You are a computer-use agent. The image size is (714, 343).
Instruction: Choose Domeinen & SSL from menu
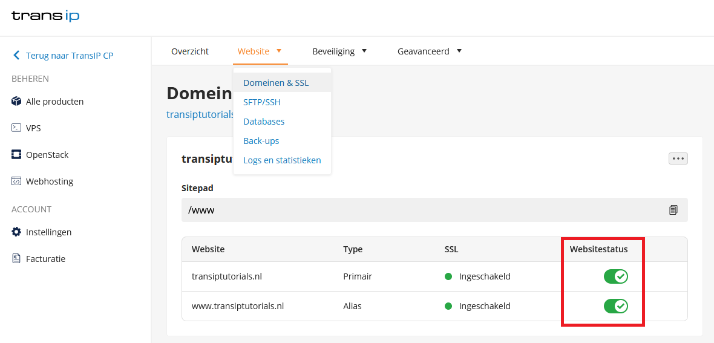tap(283, 83)
